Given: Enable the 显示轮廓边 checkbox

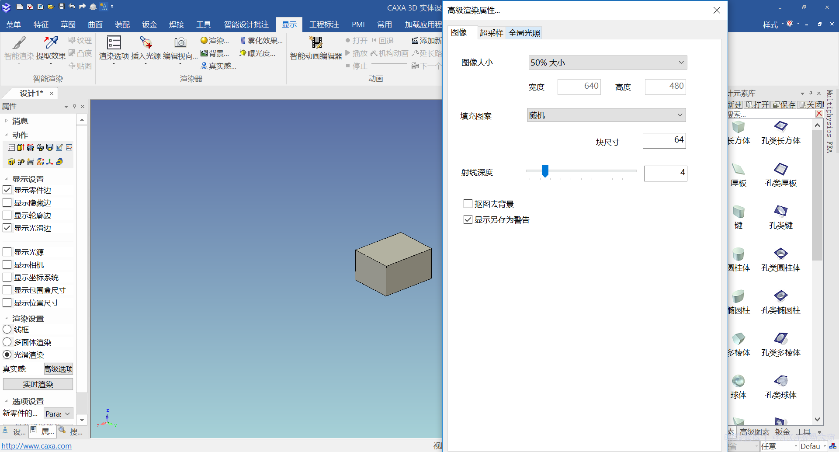Looking at the screenshot, I should tap(7, 215).
